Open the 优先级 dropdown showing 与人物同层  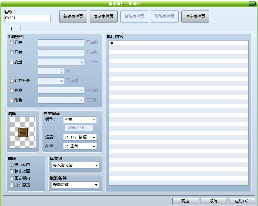[x=75, y=165]
